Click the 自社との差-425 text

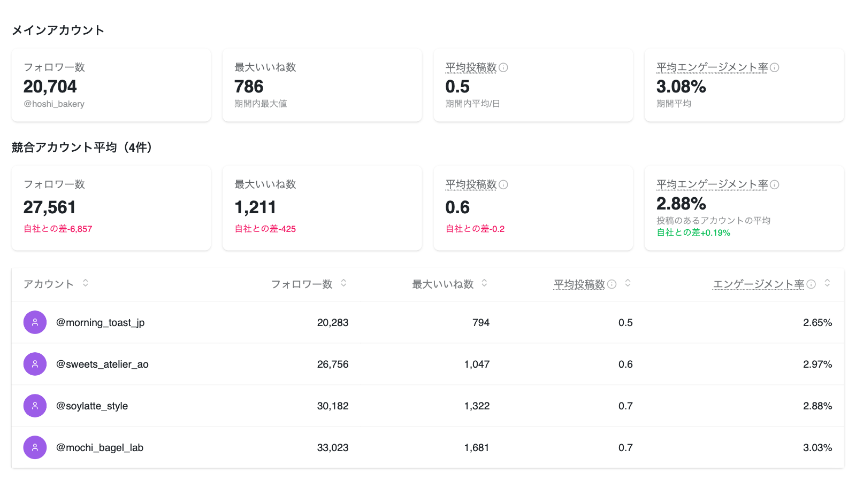click(265, 229)
